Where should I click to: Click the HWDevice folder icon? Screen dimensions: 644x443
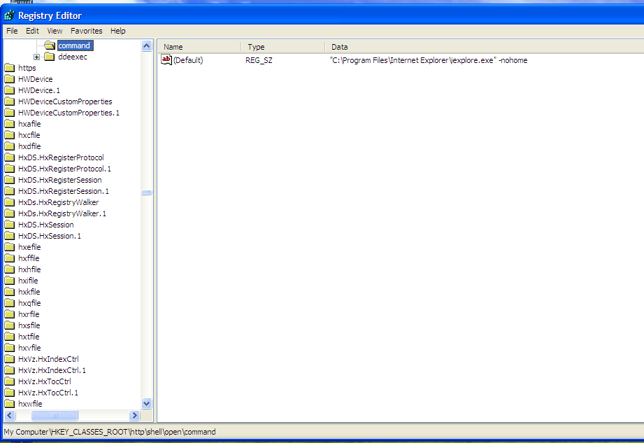(x=9, y=79)
